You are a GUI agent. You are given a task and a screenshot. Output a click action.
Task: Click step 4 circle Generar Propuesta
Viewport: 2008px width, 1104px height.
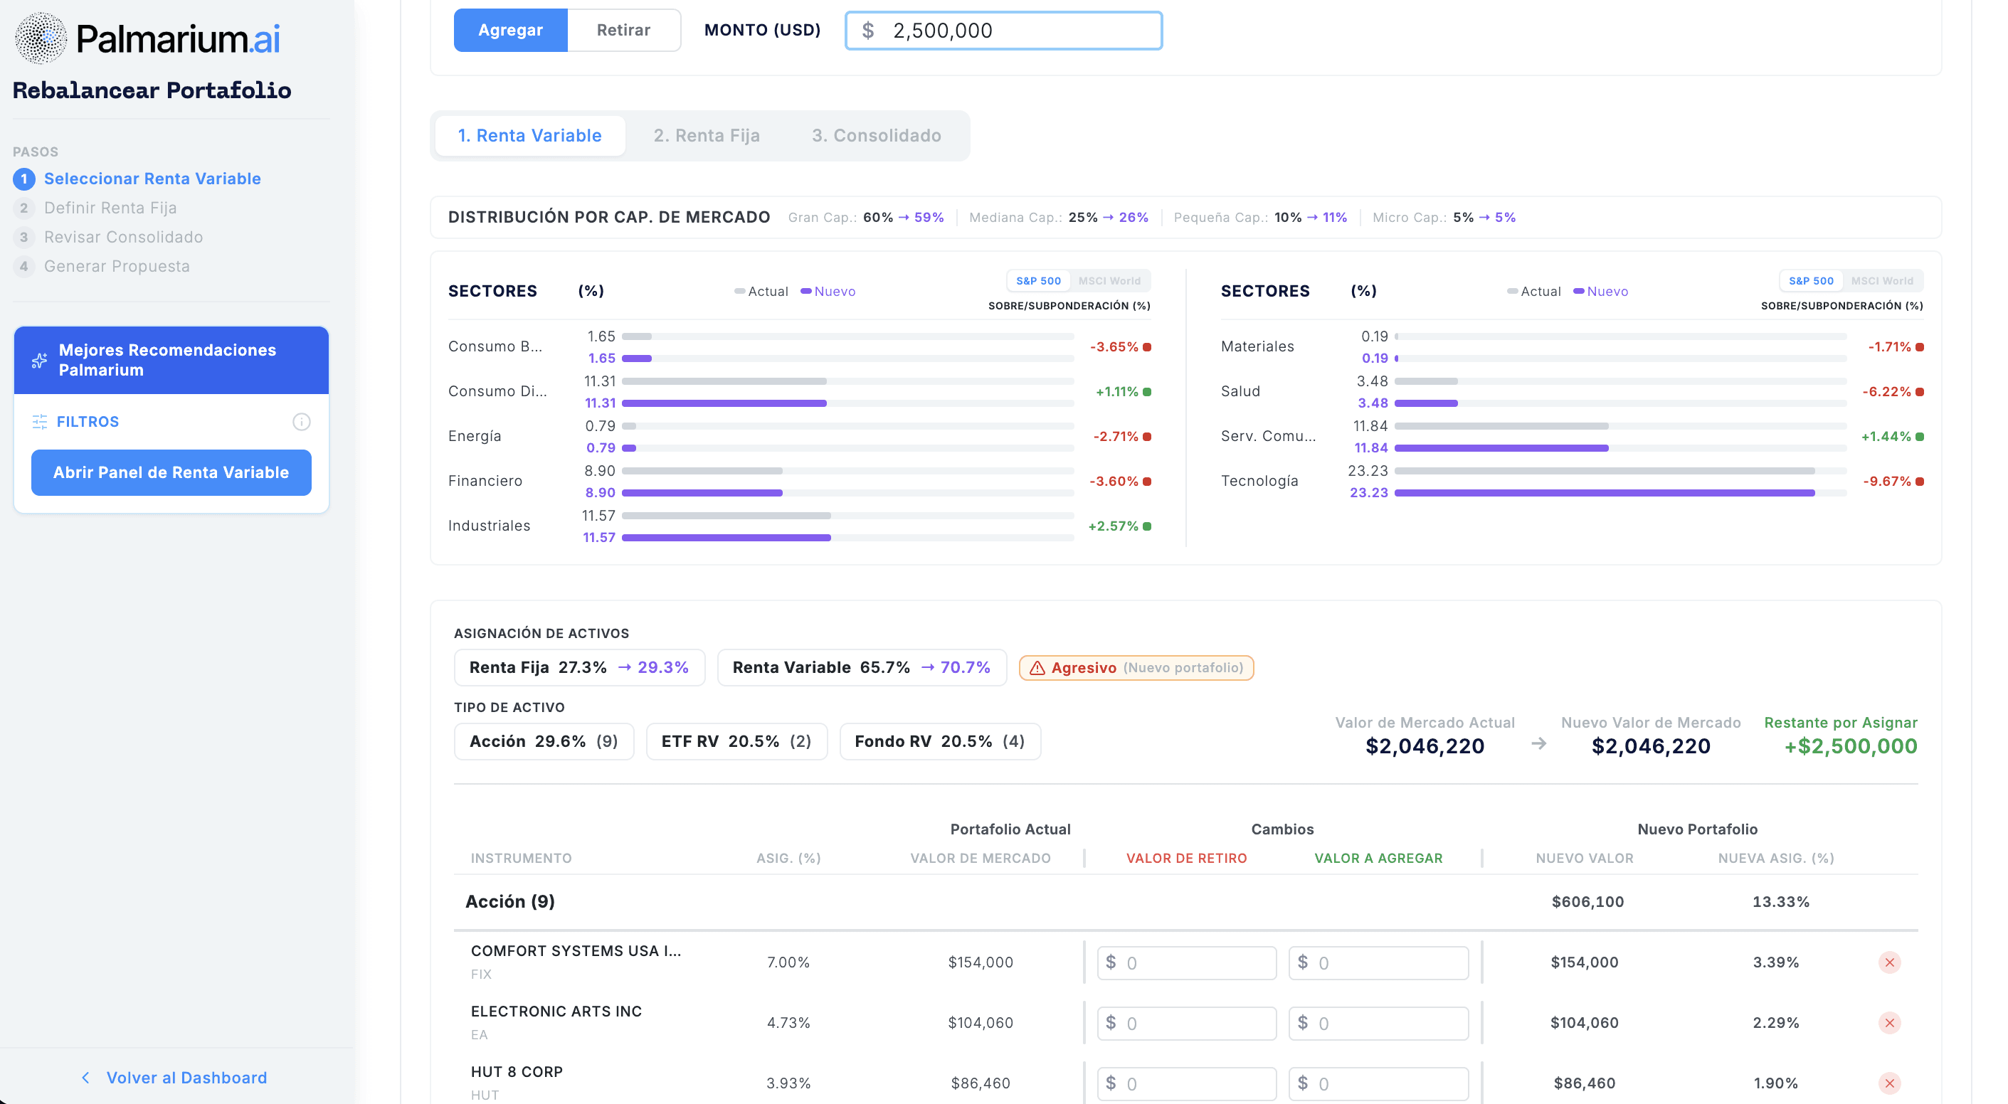click(24, 267)
